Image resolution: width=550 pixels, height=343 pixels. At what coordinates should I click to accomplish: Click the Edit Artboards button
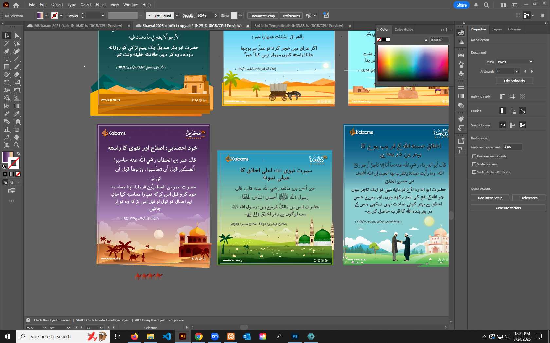pos(514,81)
